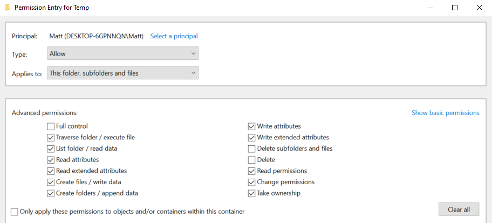The width and height of the screenshot is (492, 223).
Task: Uncheck List folder / read data
Action: pyautogui.click(x=51, y=148)
